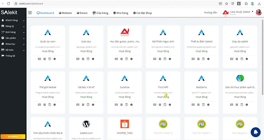Click the card-image icon on Quần áo nam card

[x=39, y=59]
